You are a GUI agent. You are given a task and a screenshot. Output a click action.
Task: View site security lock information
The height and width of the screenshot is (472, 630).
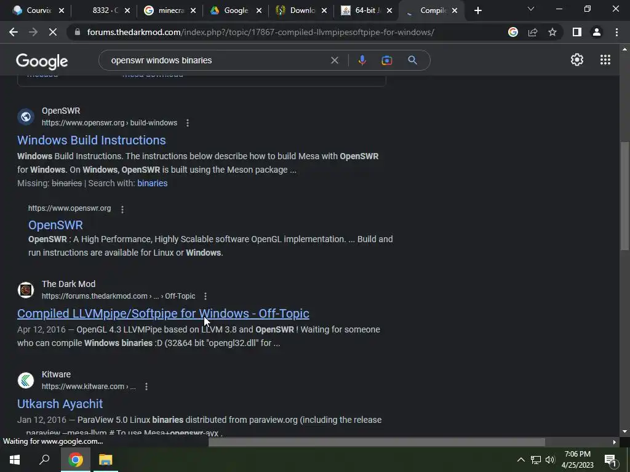78,32
